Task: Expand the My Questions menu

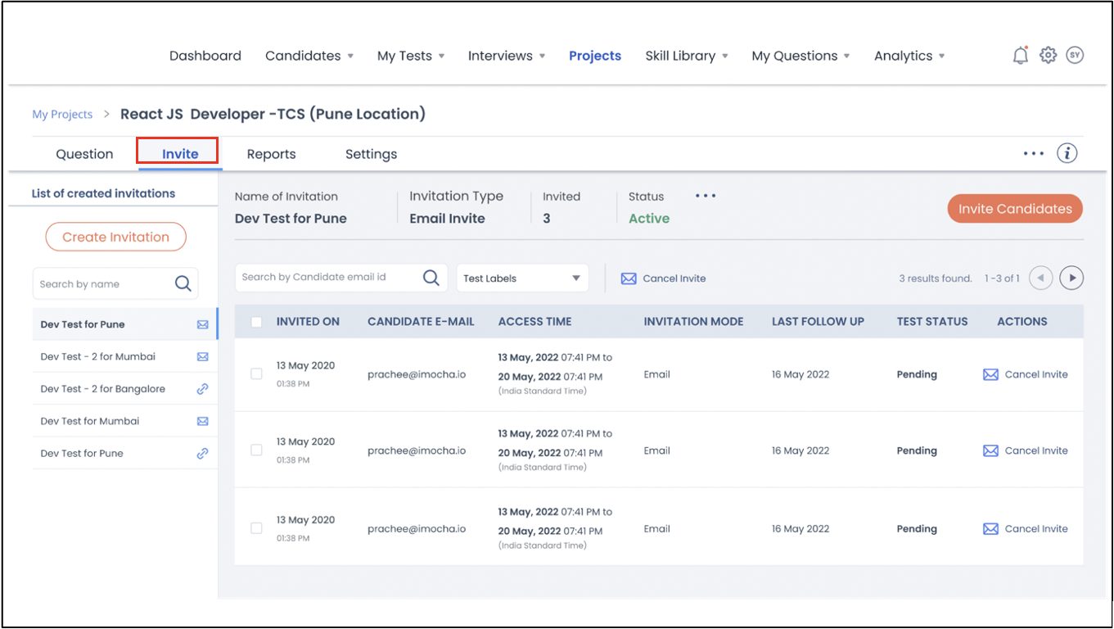Action: tap(801, 56)
